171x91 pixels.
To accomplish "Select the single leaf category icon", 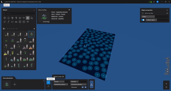I will click(5, 22).
